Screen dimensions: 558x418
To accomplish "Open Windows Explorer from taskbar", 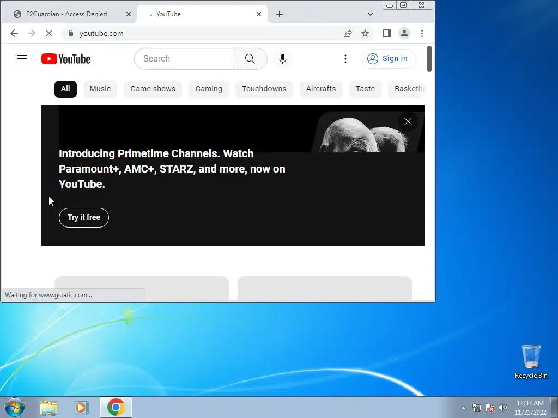I will pos(48,408).
